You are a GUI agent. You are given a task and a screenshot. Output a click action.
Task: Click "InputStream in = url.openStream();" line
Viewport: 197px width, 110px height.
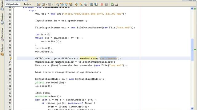click(61, 20)
